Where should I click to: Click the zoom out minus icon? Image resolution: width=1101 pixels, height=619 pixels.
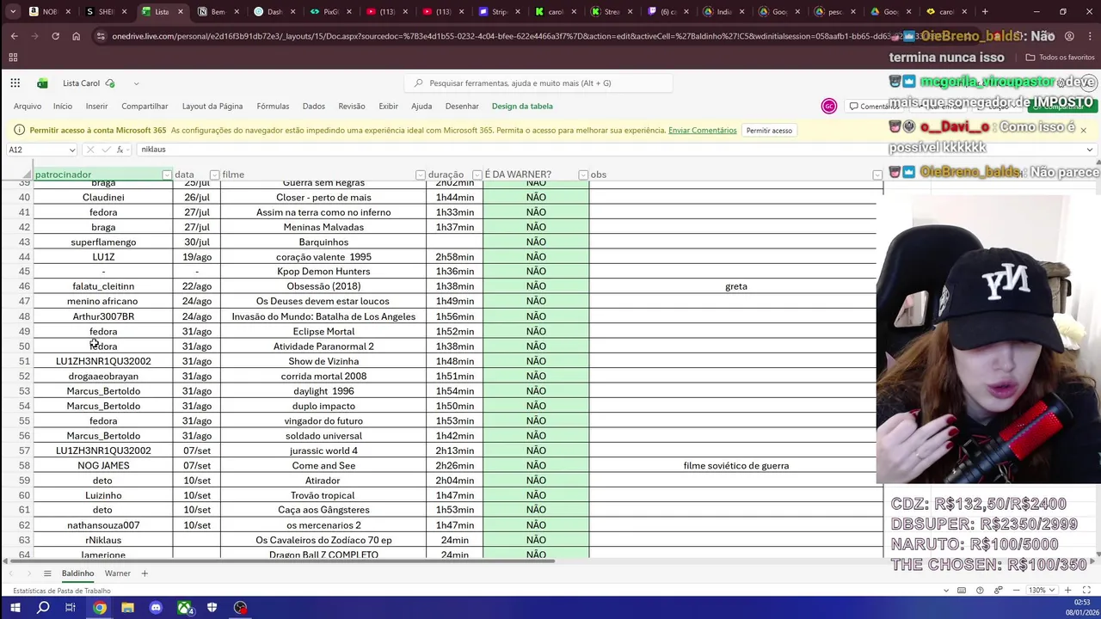tap(1017, 591)
